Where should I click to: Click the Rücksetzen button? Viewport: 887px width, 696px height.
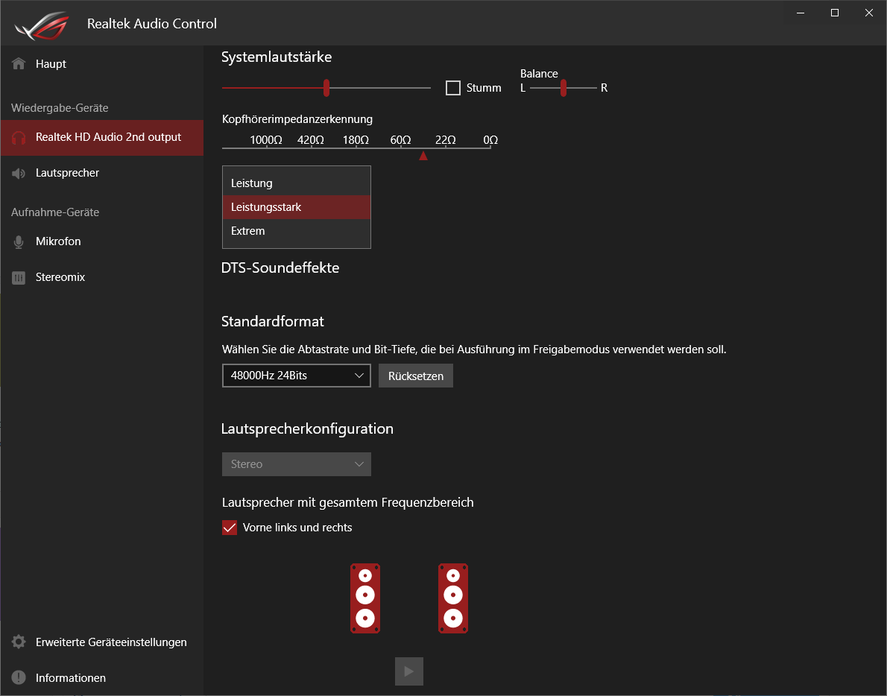[x=416, y=376]
